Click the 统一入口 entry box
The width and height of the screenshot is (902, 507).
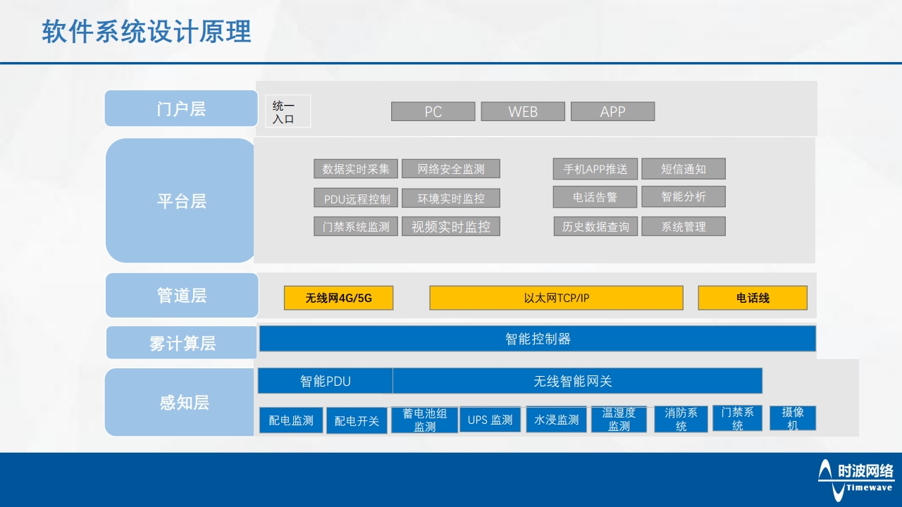coord(288,111)
